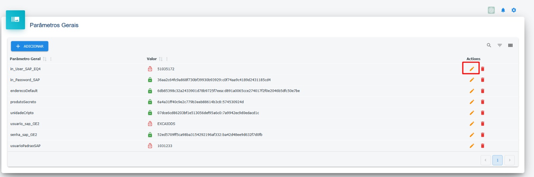The image size is (534, 177).
Task: Click pencil icon for enderecoDefault row
Action: click(x=472, y=91)
